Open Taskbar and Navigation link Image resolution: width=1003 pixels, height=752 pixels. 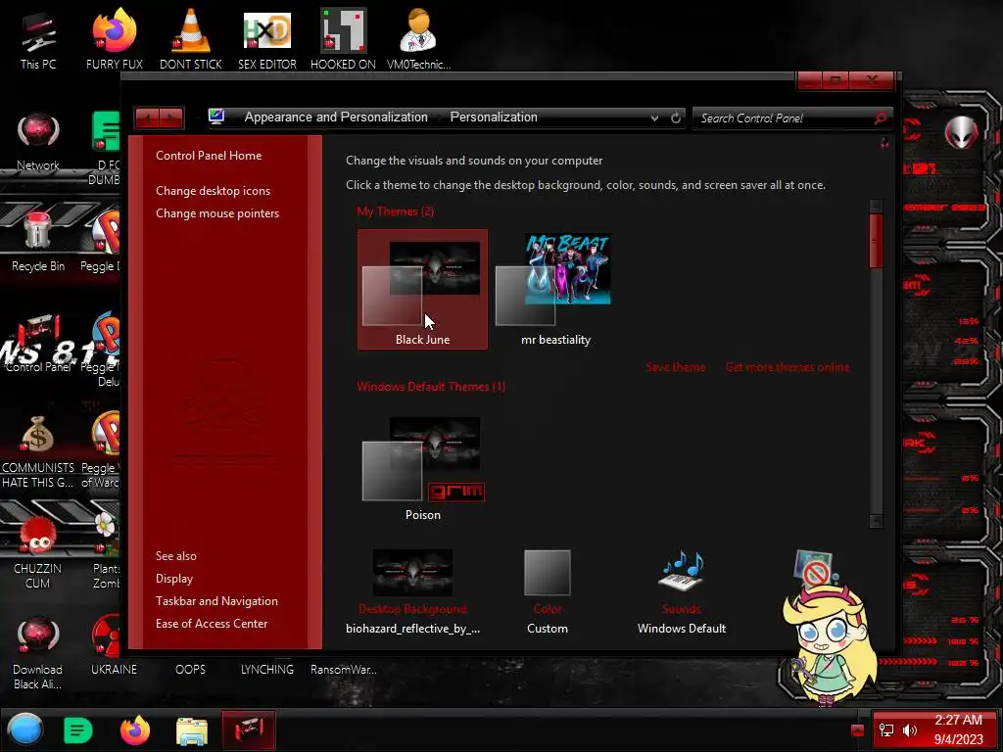[x=216, y=601]
